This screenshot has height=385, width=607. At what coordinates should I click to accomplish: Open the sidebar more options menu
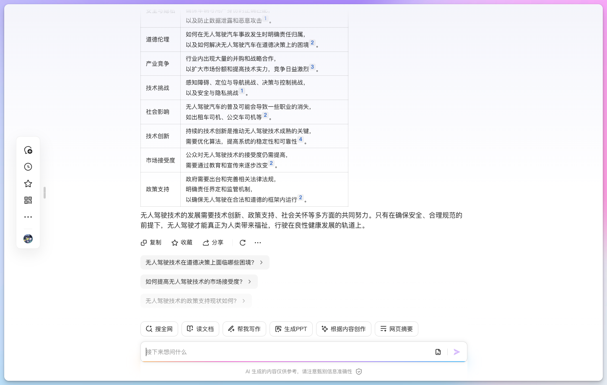[28, 217]
